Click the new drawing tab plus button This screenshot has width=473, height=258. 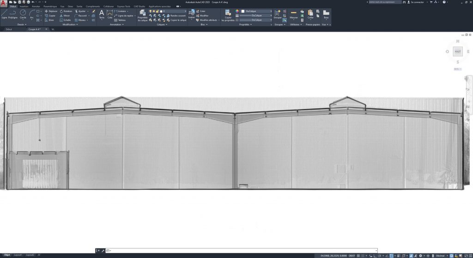(x=53, y=29)
